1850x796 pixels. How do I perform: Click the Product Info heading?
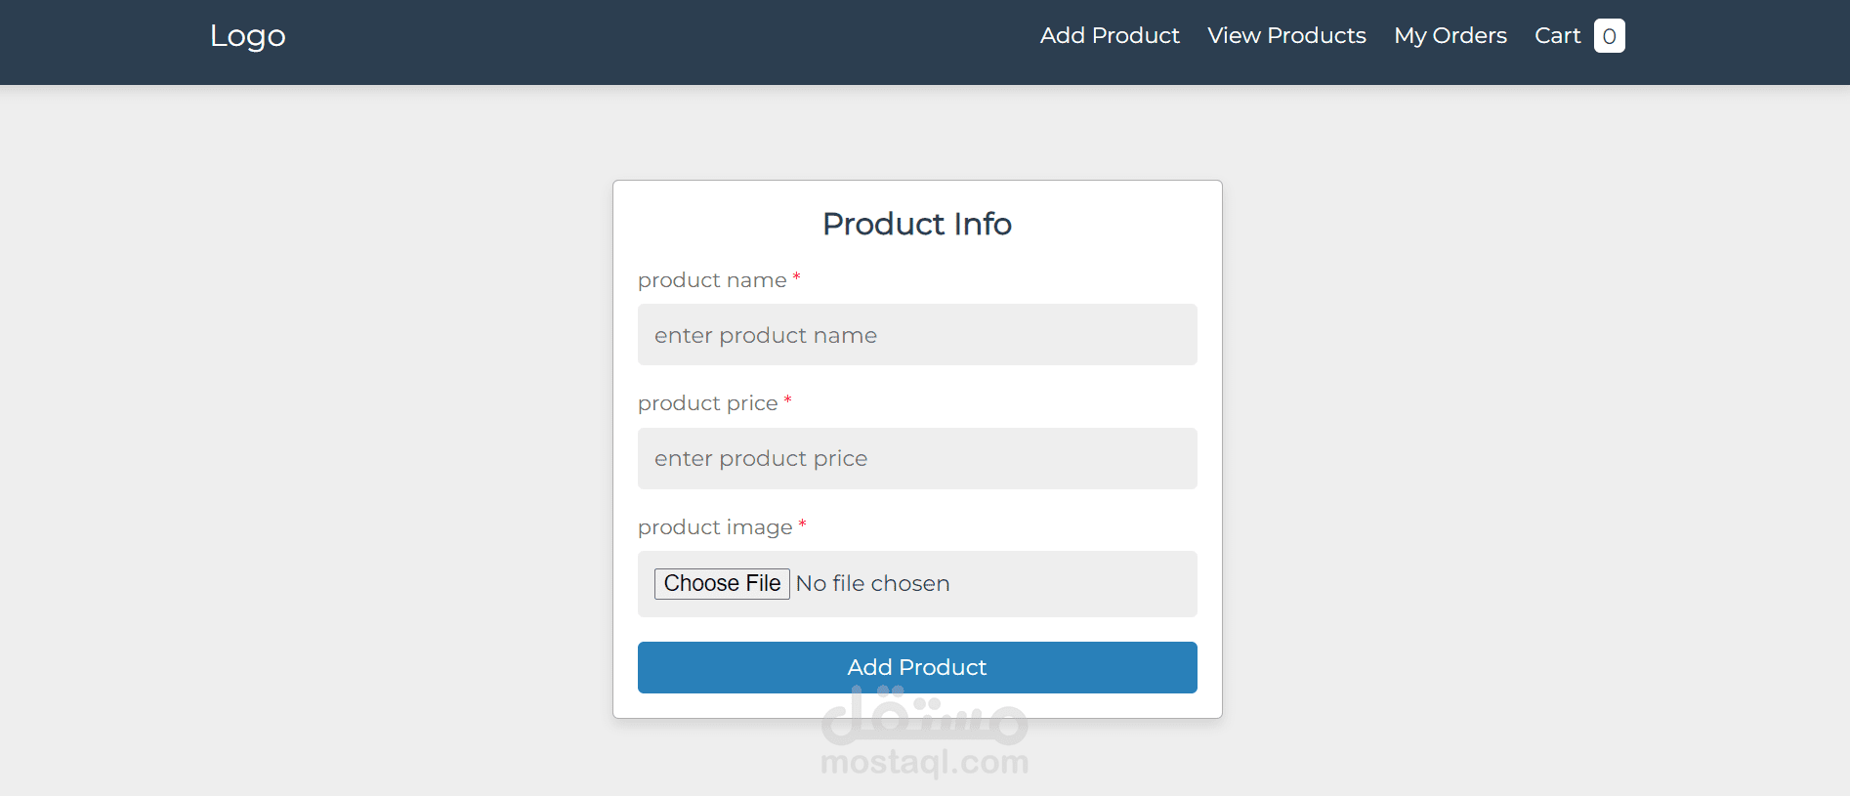tap(917, 224)
